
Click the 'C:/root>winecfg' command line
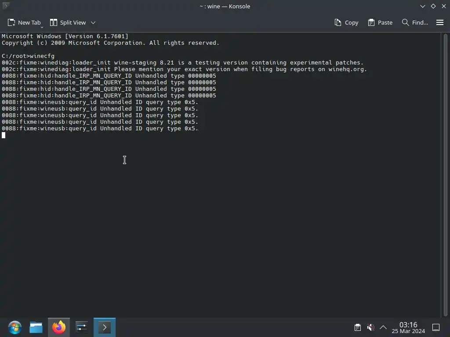tap(28, 56)
